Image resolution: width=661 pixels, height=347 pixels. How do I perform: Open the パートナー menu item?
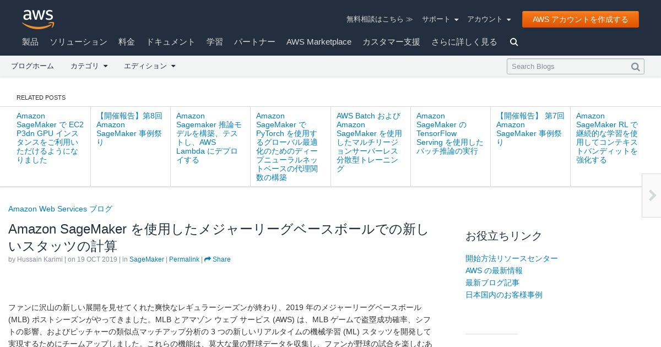click(254, 42)
